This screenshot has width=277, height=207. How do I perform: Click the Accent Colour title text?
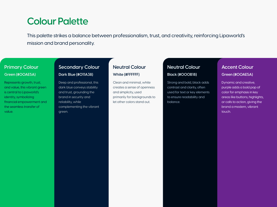coord(238,67)
